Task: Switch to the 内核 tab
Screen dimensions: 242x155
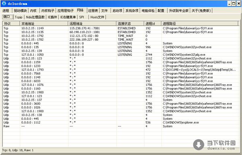Action: click(x=33, y=10)
